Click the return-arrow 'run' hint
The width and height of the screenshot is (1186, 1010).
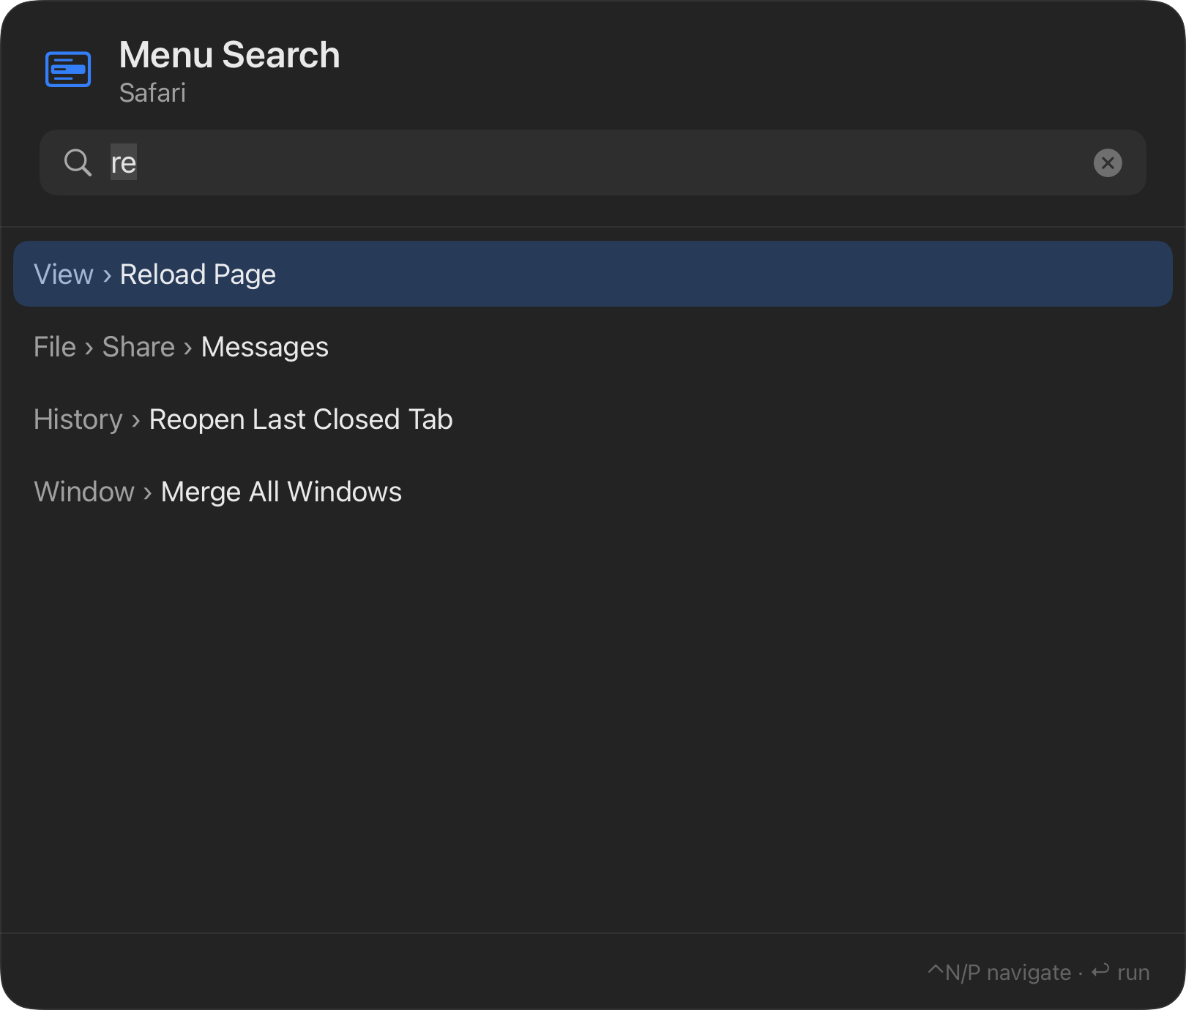pyautogui.click(x=1120, y=972)
